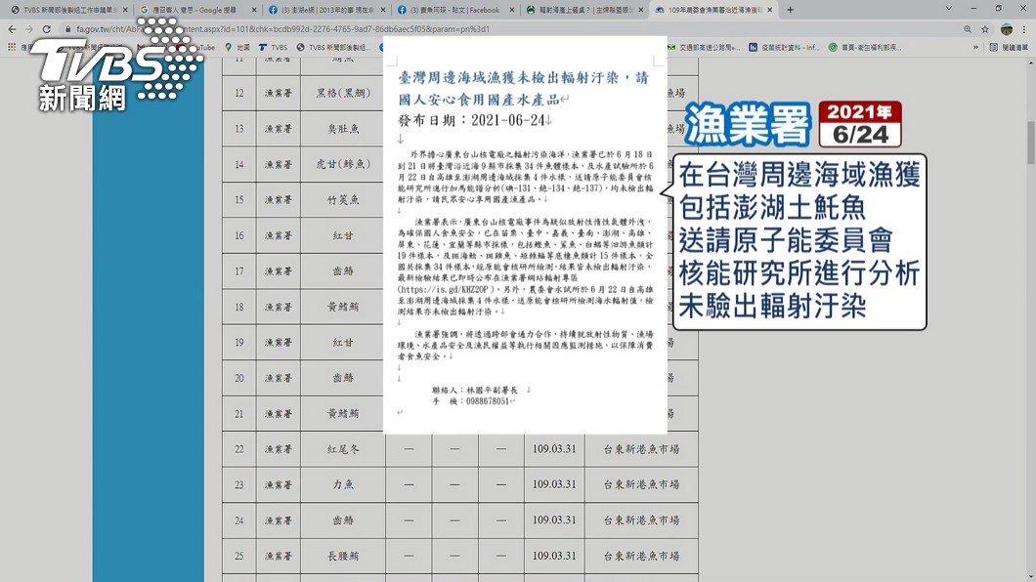Click the padlock site info icon
The image size is (1036, 582).
(x=67, y=29)
